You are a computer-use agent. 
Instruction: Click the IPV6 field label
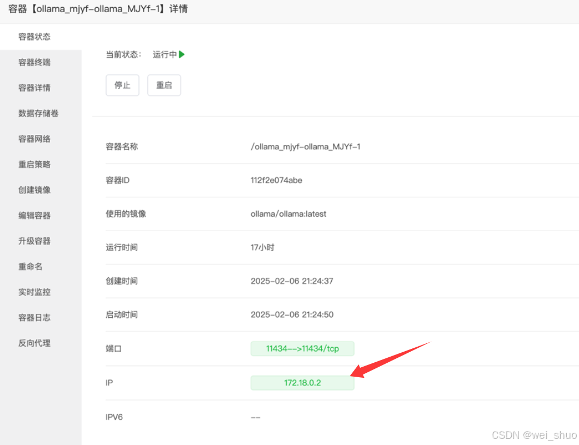pos(114,417)
